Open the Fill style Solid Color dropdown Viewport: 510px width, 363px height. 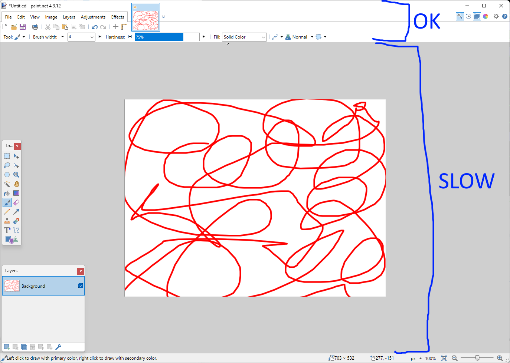(244, 37)
